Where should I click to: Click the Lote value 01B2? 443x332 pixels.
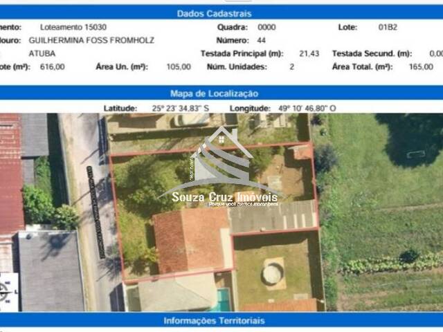[388, 27]
